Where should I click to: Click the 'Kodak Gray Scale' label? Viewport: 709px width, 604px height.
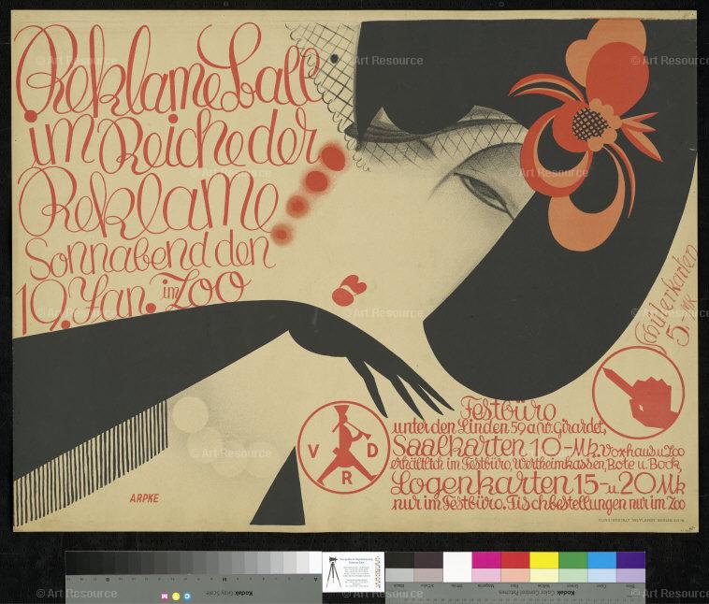click(x=229, y=594)
